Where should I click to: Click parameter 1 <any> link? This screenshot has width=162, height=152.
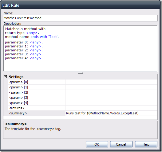(36, 46)
